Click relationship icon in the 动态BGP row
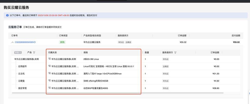 coord(49,88)
